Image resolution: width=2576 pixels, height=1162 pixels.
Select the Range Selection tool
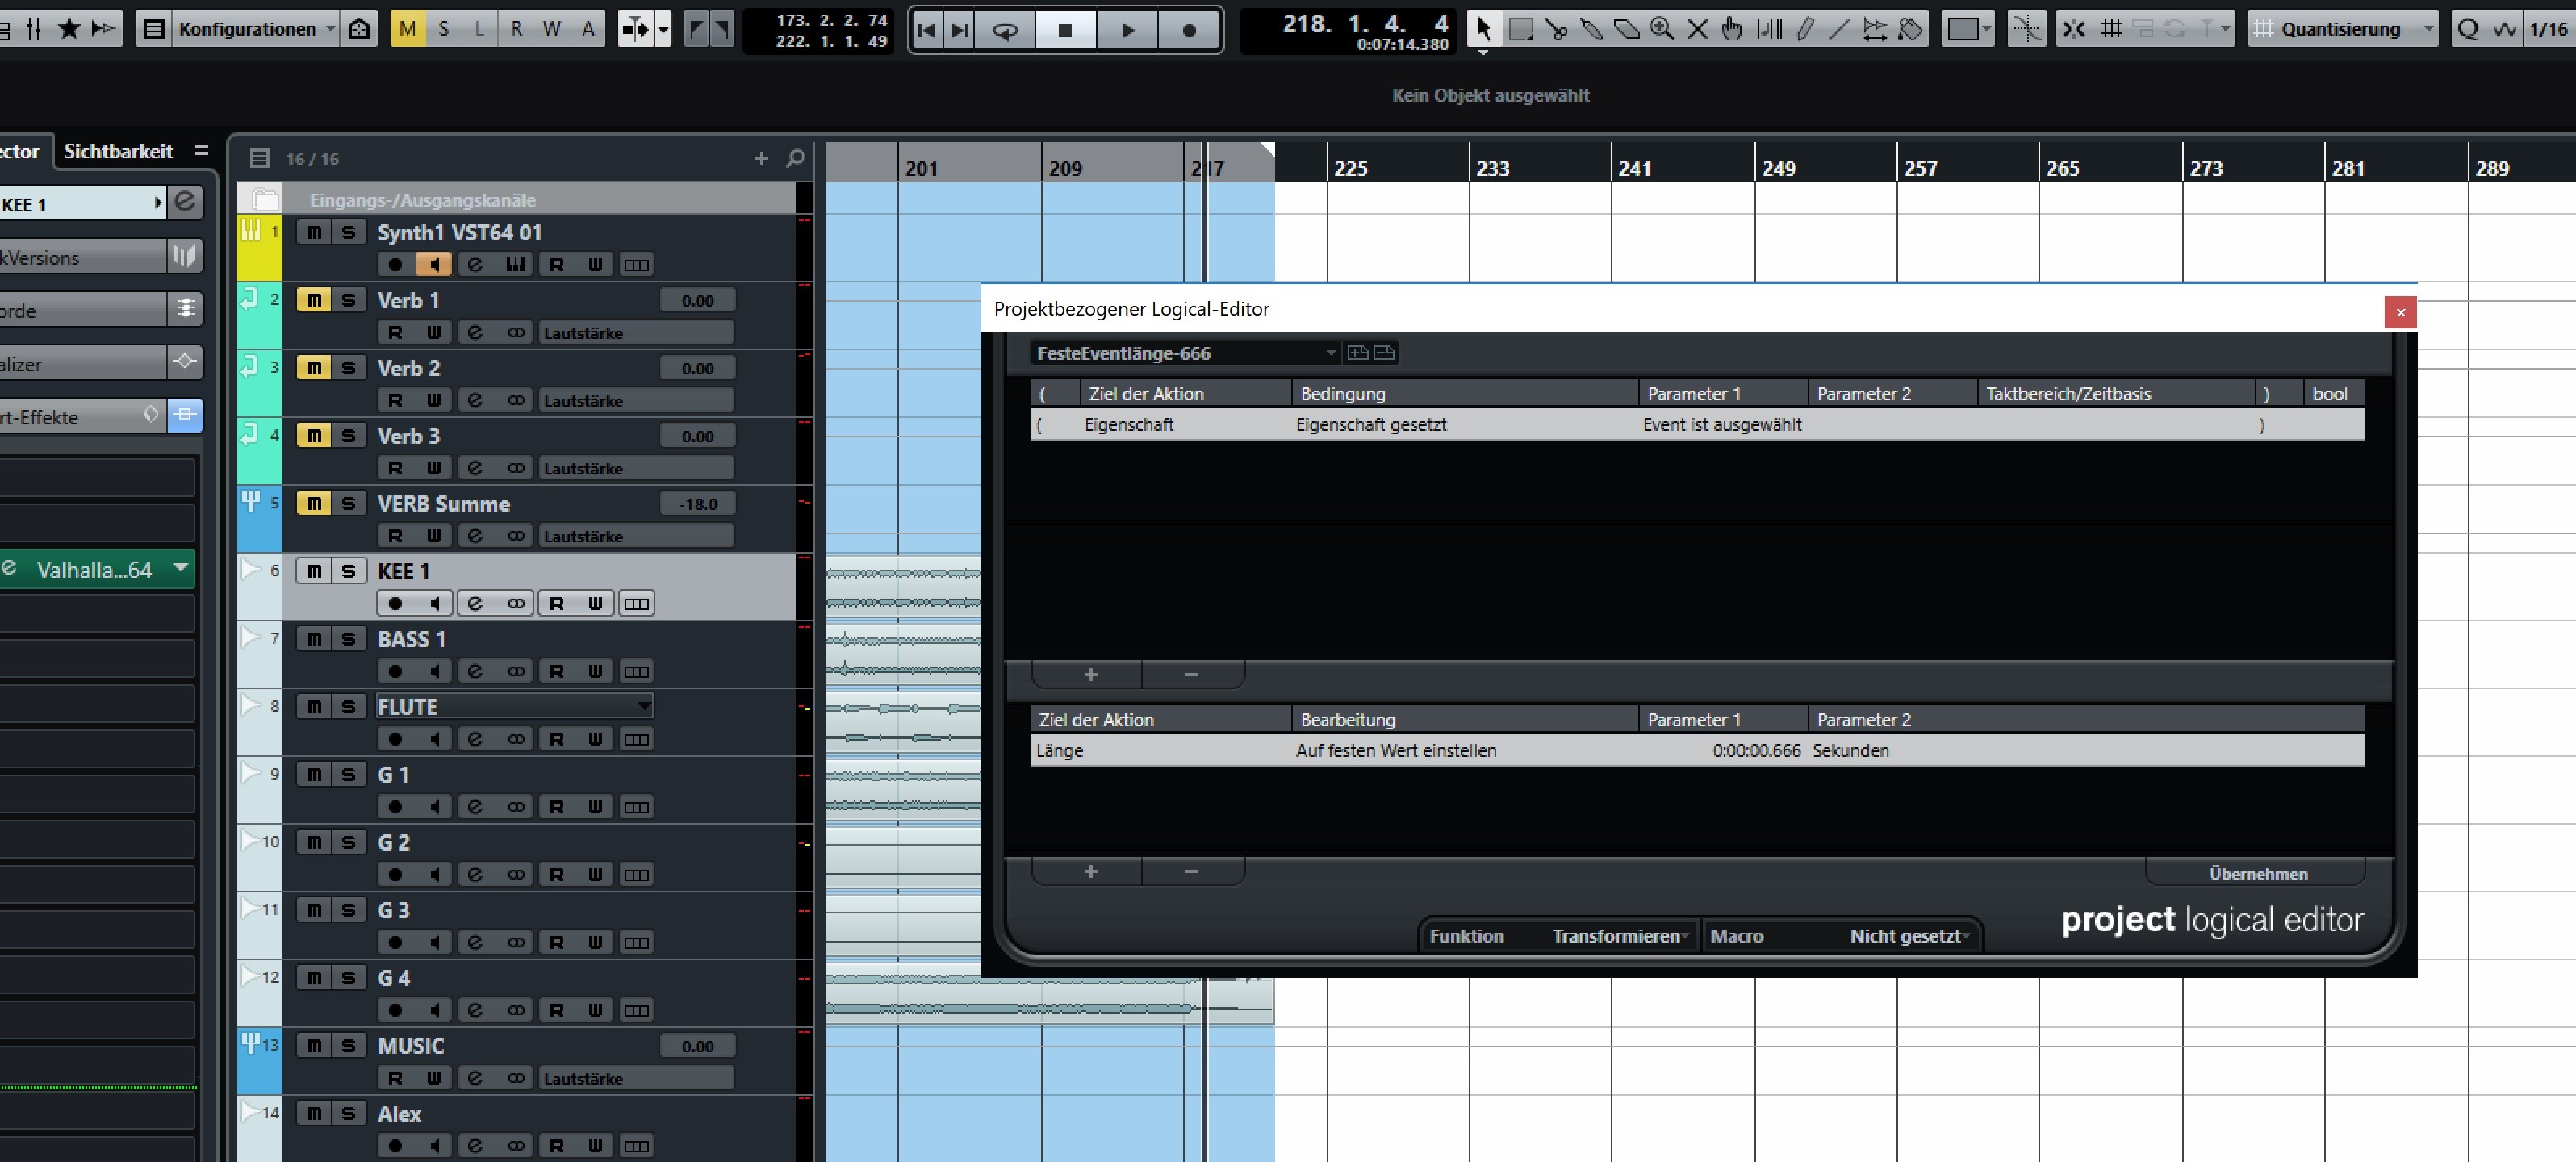tap(1520, 29)
